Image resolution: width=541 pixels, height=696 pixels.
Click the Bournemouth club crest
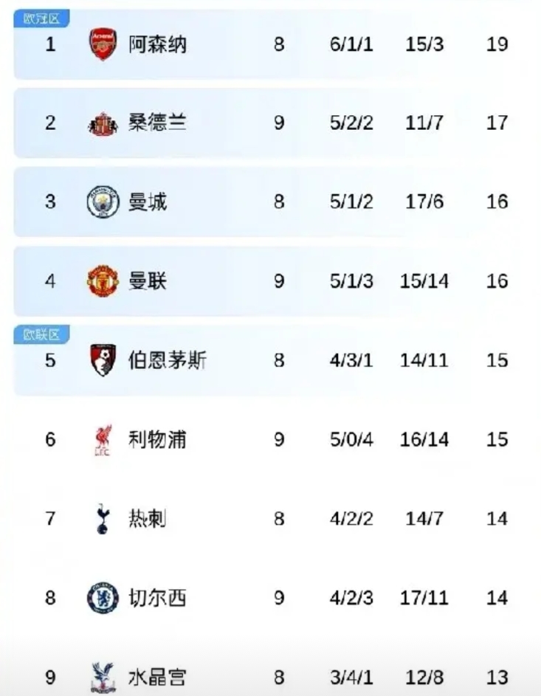click(103, 361)
